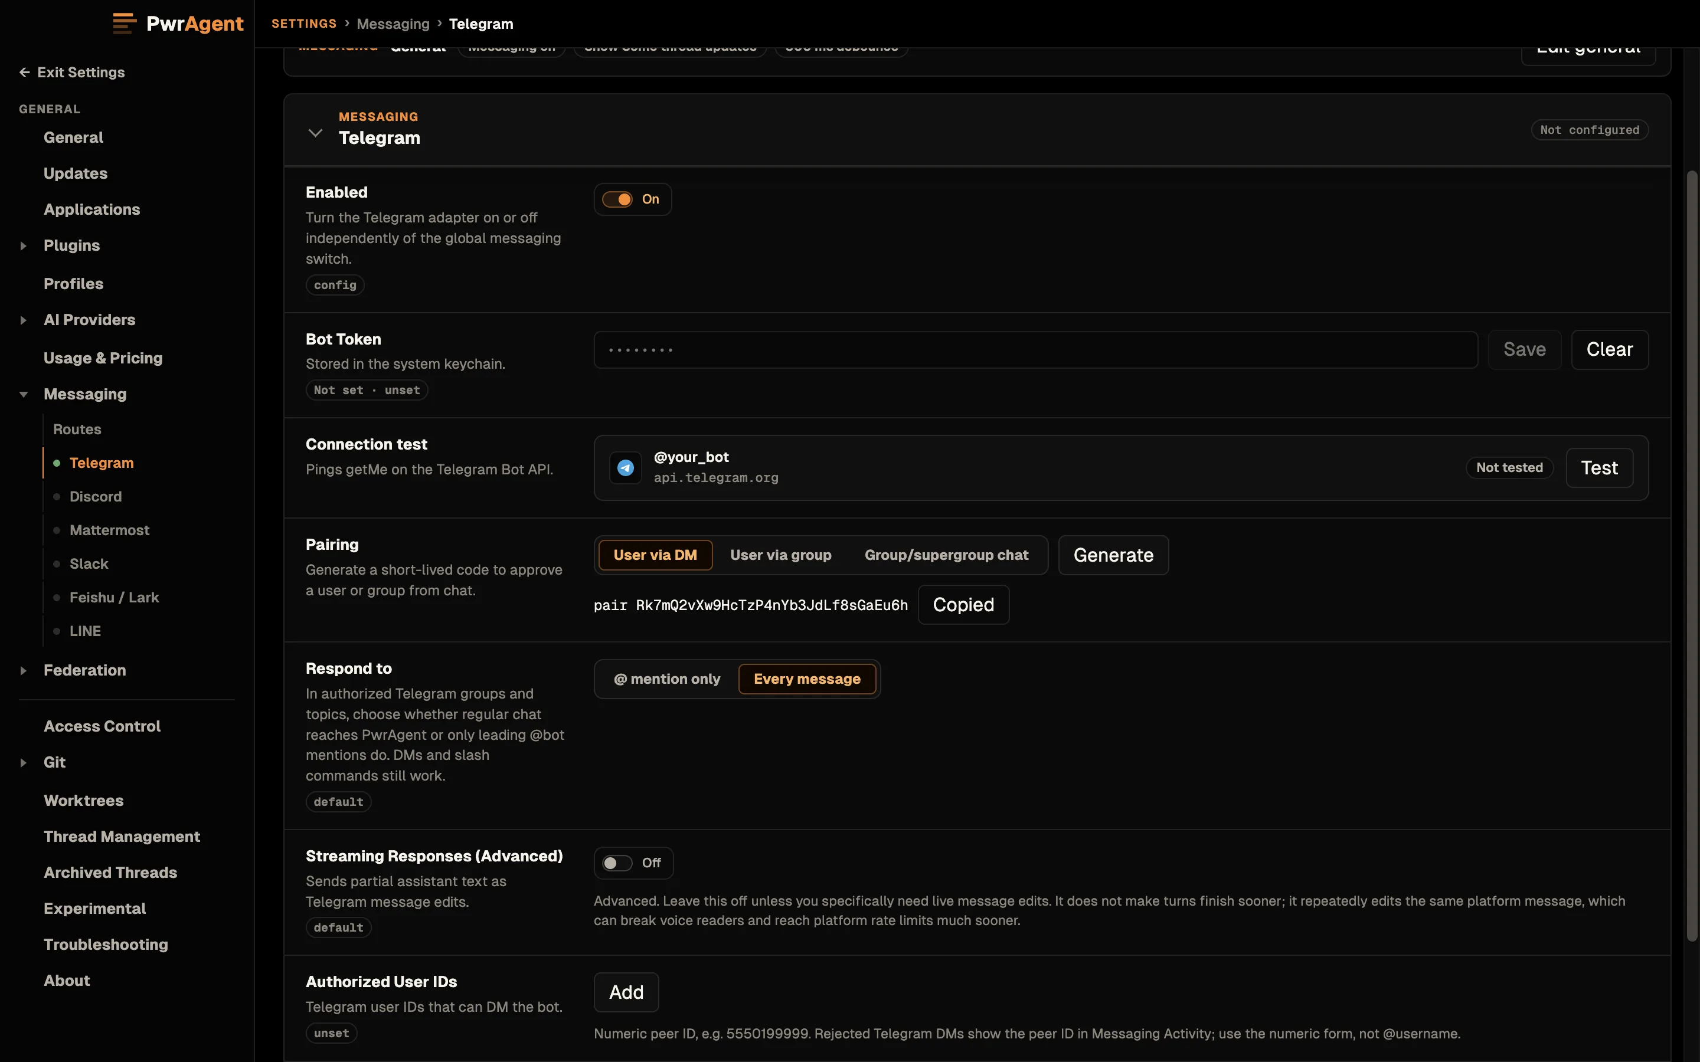Open the Updates settings page
The width and height of the screenshot is (1700, 1062).
pos(75,173)
